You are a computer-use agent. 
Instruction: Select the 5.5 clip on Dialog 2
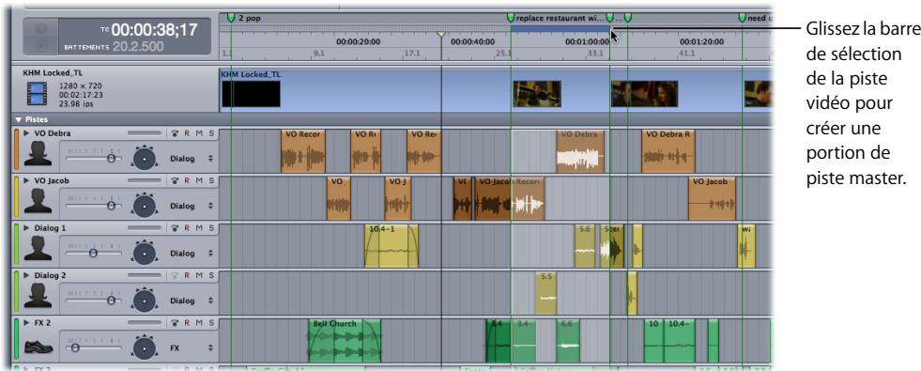coord(546,293)
